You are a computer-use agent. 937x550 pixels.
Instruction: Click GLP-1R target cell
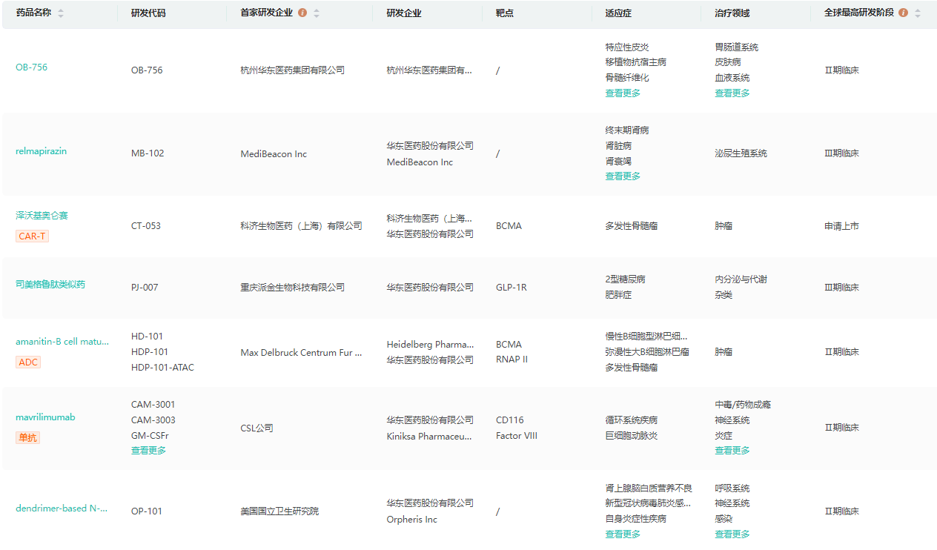[x=511, y=288]
